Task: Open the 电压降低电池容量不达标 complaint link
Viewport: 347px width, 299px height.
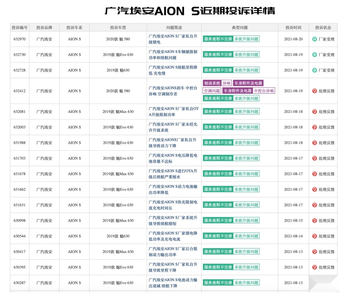Action: pyautogui.click(x=173, y=158)
